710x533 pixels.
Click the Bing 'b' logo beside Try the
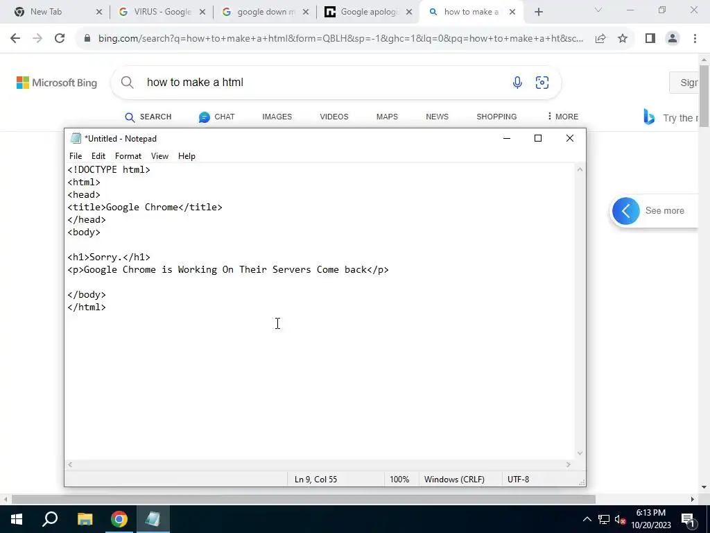pos(649,117)
